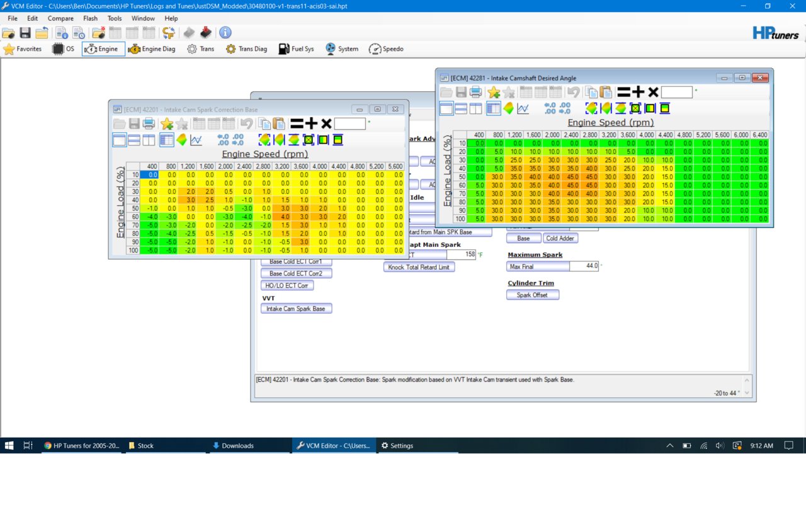Click the blue info icon in main toolbar

[225, 33]
